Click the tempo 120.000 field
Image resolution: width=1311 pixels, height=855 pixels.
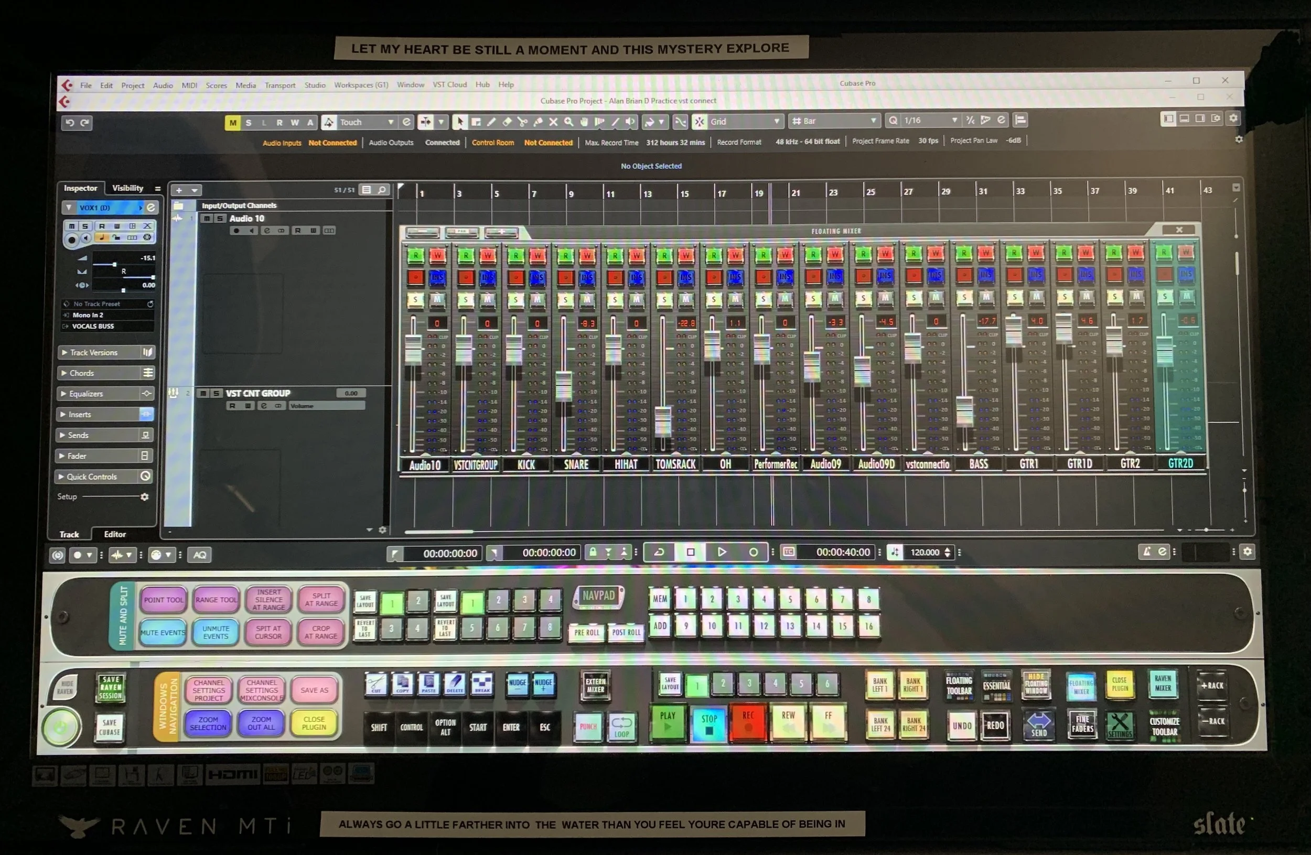pos(925,552)
